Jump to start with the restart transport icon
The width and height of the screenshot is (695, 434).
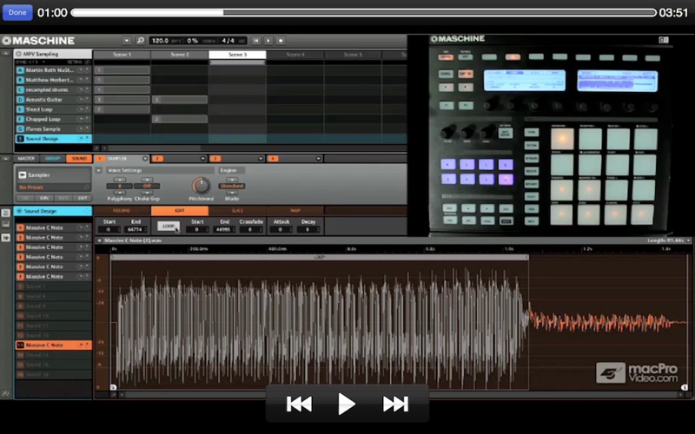(255, 41)
